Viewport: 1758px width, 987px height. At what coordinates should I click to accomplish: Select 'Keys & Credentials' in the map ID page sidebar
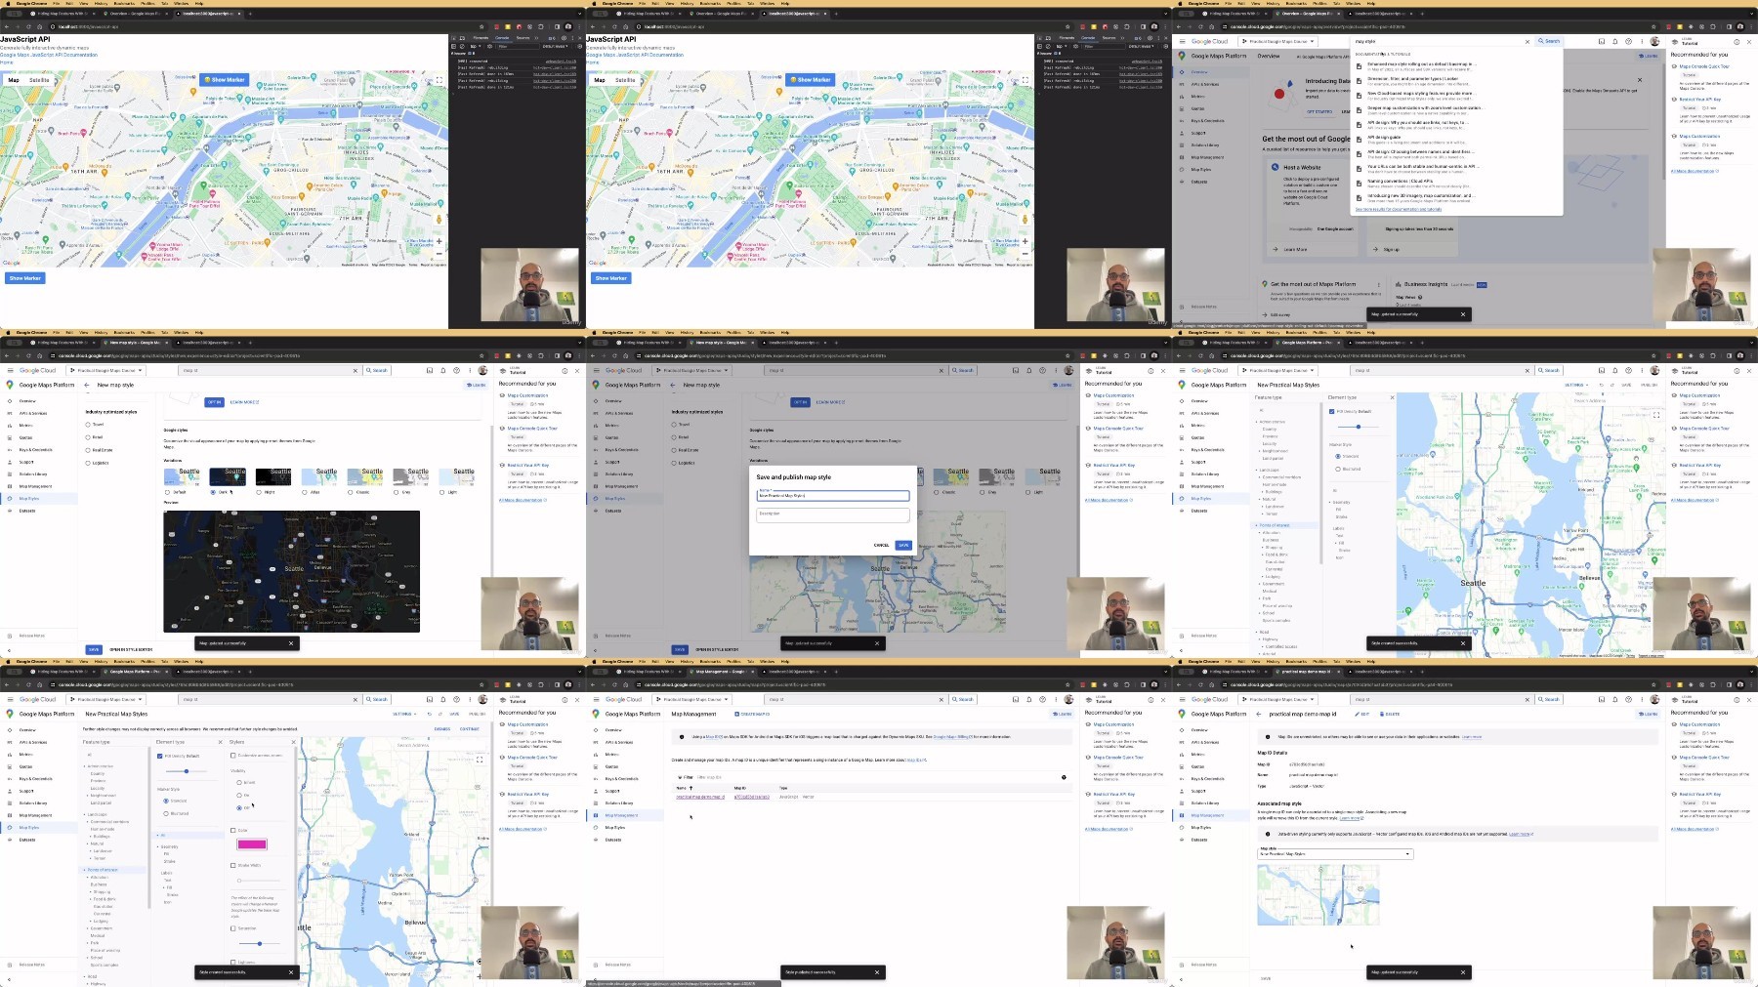click(1207, 779)
